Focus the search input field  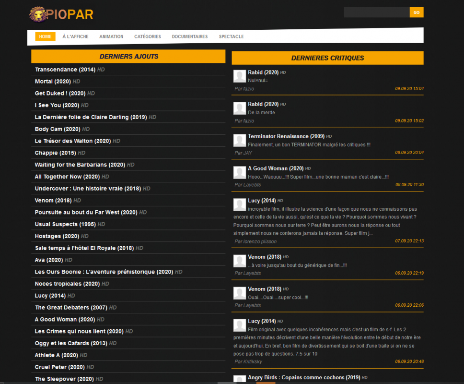point(377,12)
